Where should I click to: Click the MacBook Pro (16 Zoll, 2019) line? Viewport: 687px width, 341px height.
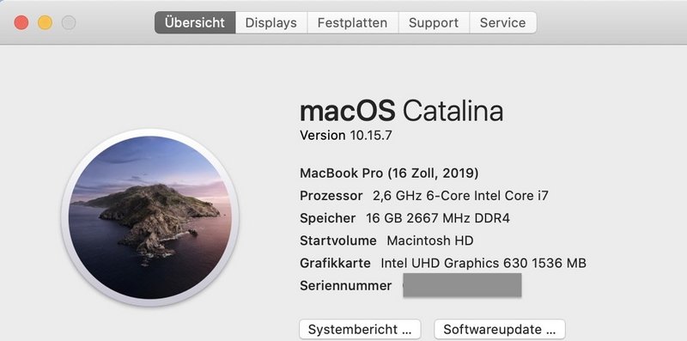[x=389, y=174]
